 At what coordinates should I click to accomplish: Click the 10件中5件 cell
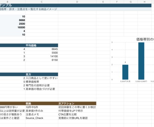tap(42, 107)
